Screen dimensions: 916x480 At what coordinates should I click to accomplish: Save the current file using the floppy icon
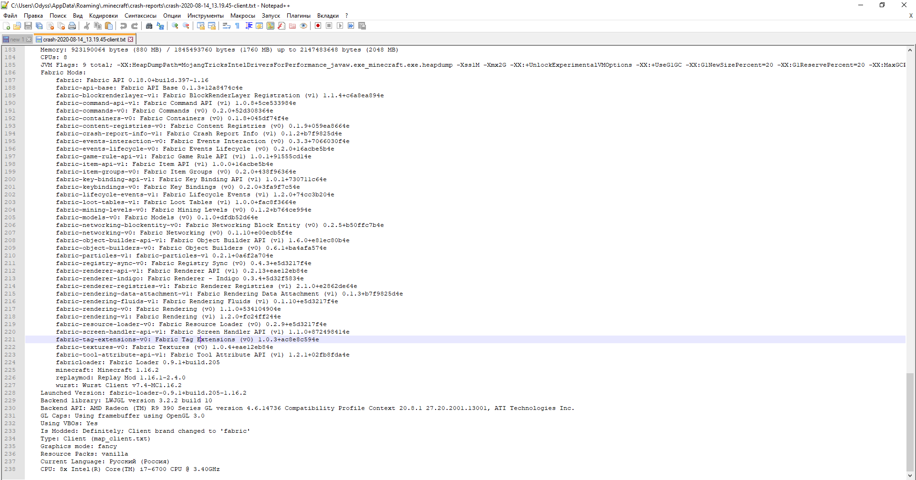coord(28,26)
